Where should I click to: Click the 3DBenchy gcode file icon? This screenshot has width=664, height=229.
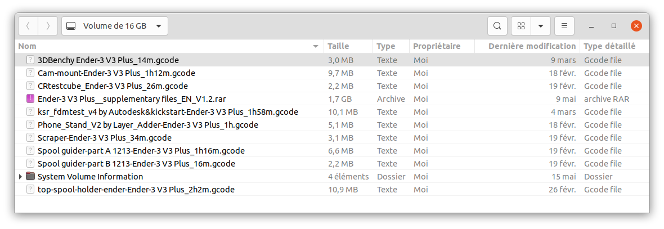30,60
